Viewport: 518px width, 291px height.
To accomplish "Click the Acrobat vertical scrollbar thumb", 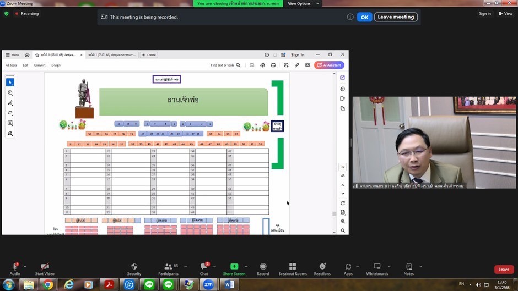I will pos(334,213).
